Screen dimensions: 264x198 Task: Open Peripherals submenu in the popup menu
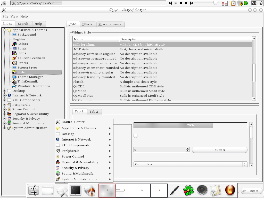[84, 151]
